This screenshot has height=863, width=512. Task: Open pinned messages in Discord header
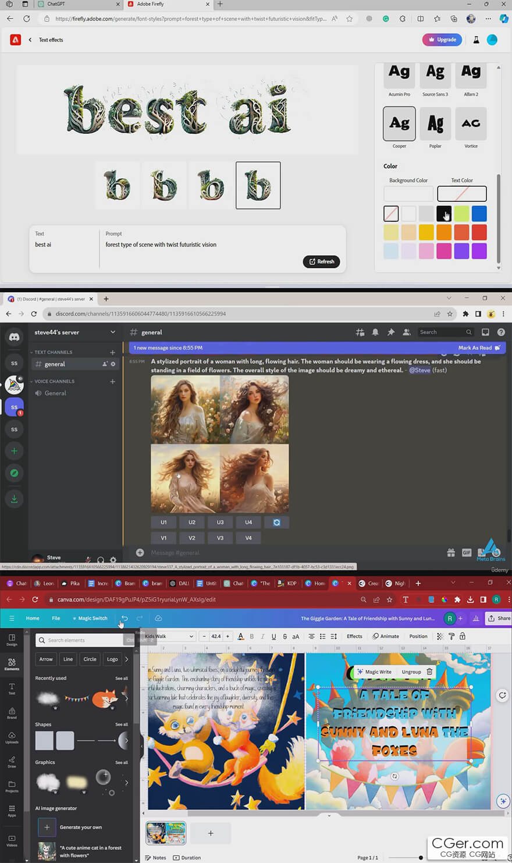coord(391,332)
